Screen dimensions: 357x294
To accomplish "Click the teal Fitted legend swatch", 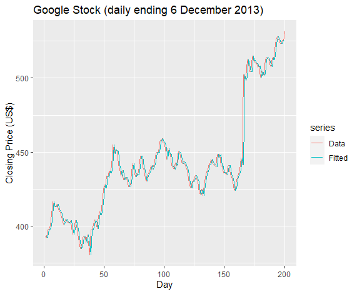I will click(317, 158).
